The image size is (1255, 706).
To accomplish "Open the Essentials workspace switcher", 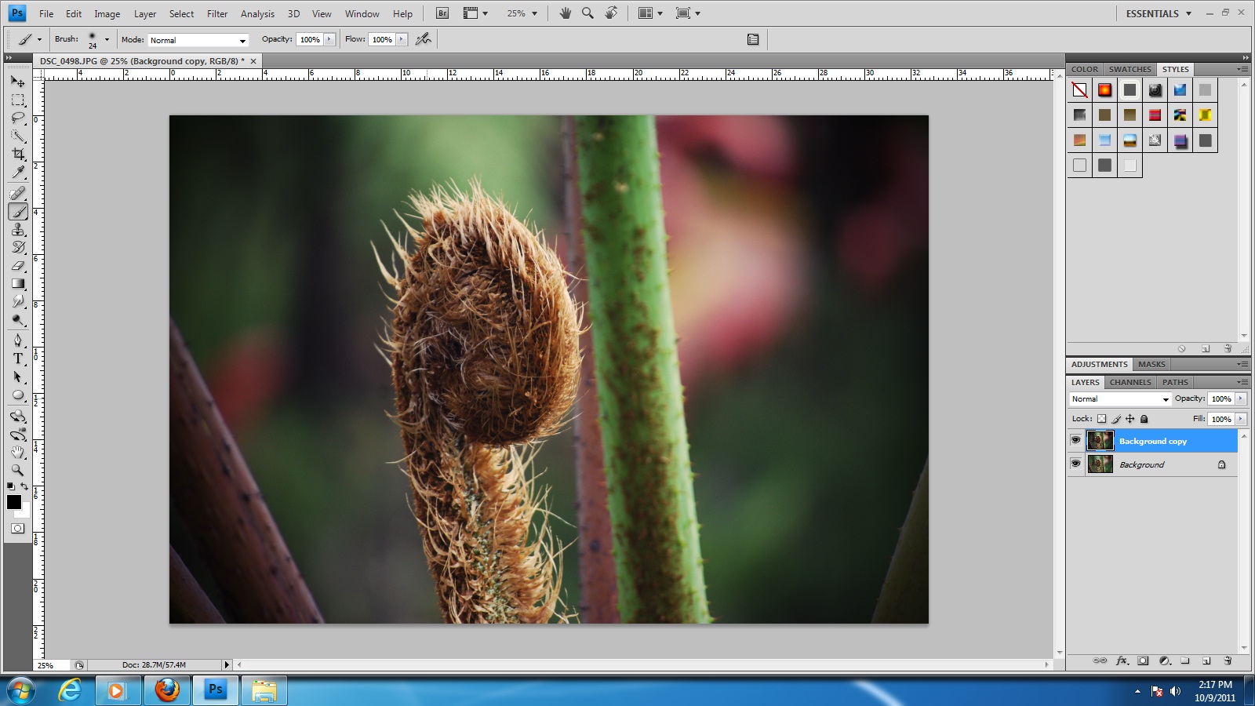I will tap(1159, 13).
